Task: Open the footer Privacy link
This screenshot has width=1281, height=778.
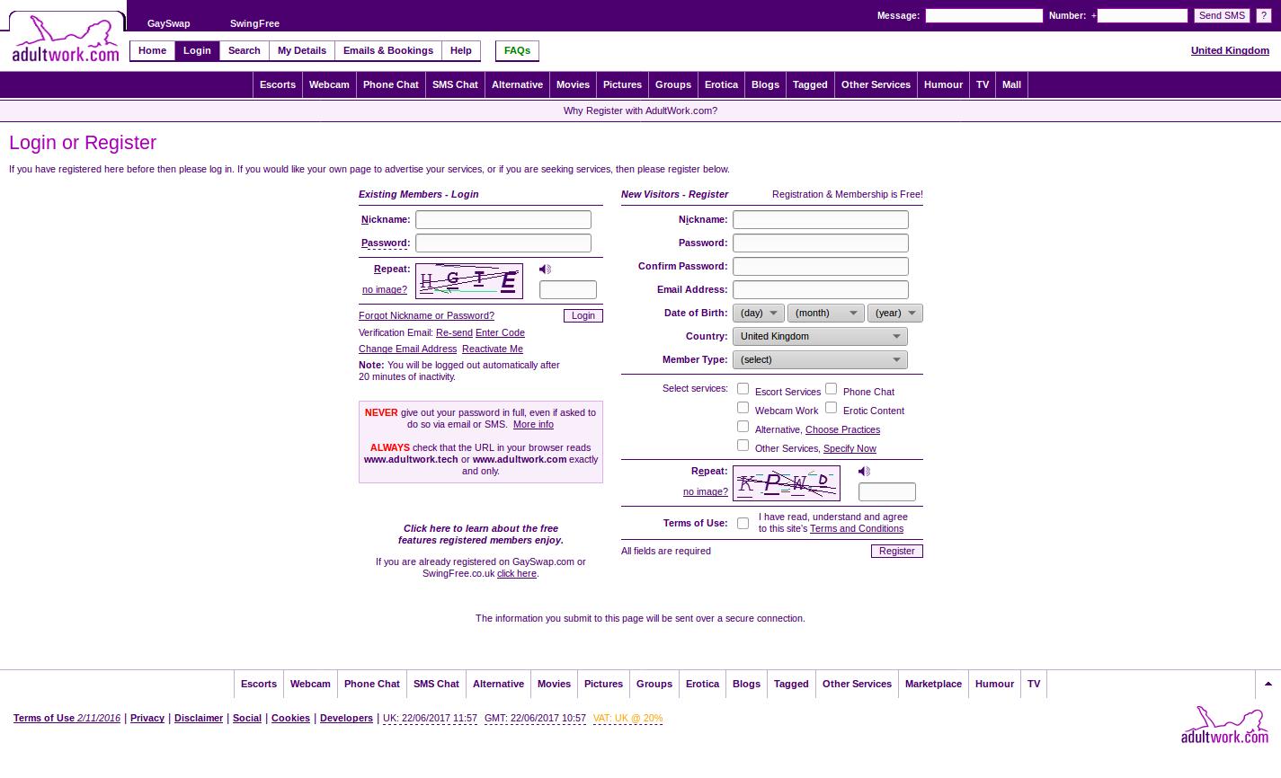Action: [x=147, y=718]
